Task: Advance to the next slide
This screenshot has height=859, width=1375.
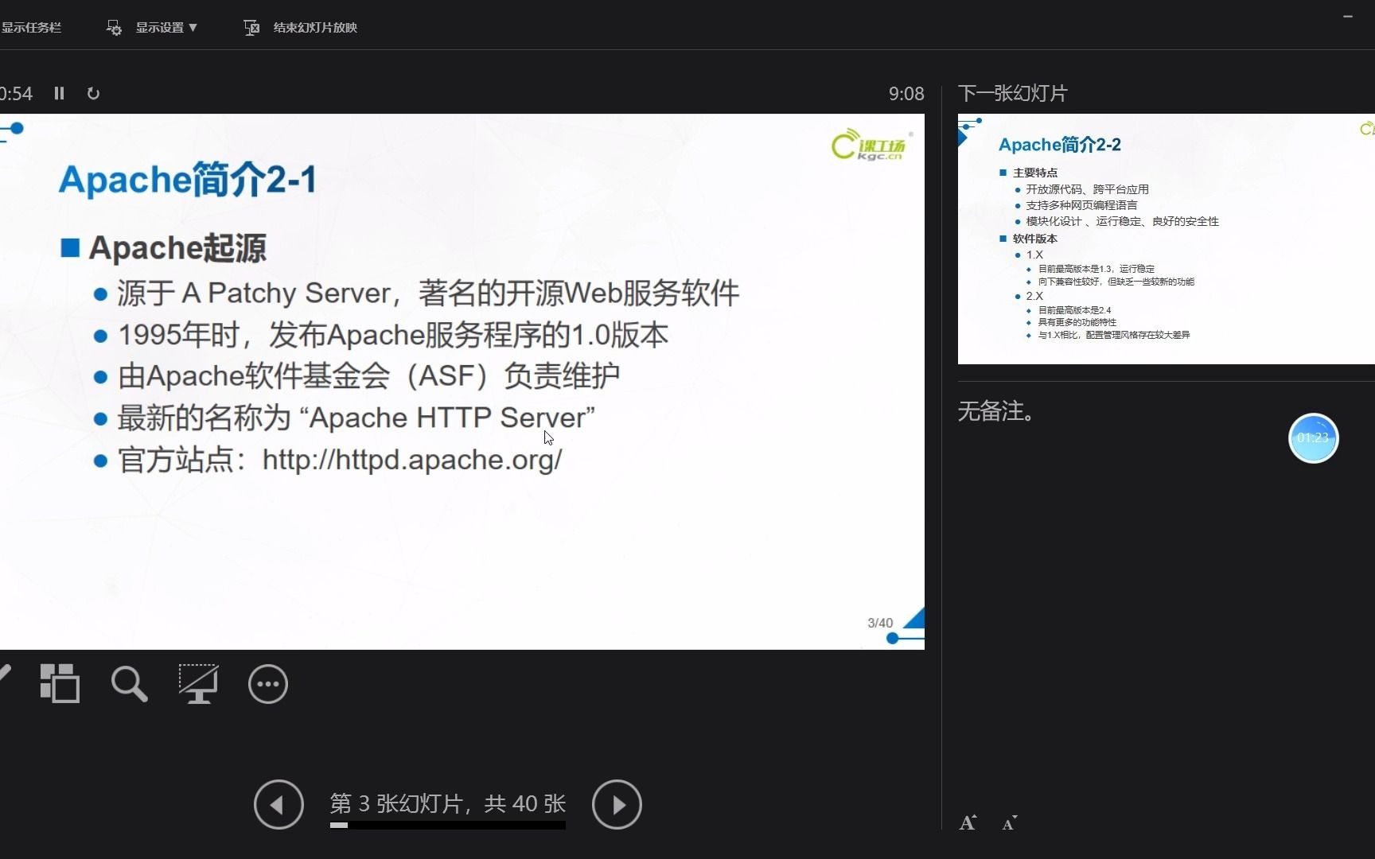Action: pos(617,804)
